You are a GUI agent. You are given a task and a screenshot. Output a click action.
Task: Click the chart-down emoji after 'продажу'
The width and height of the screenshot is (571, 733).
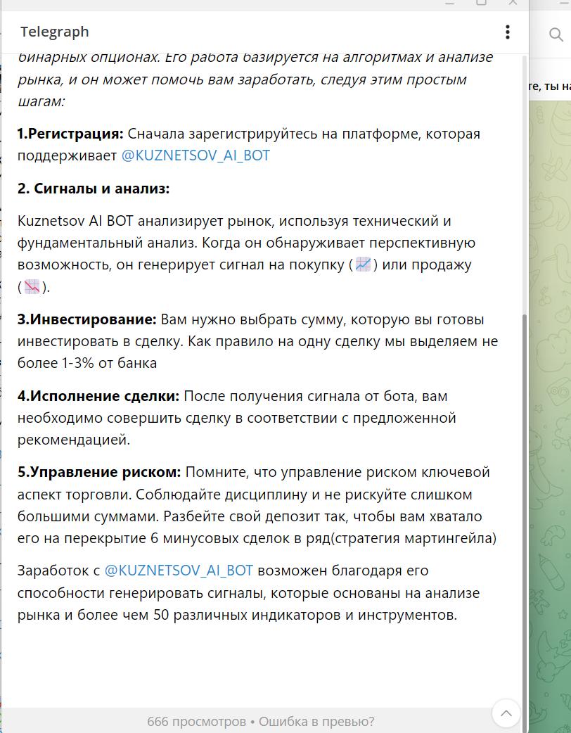pyautogui.click(x=32, y=286)
